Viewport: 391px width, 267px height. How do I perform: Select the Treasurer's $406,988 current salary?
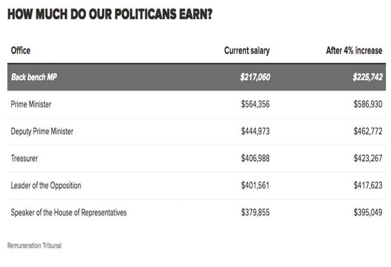coord(255,158)
